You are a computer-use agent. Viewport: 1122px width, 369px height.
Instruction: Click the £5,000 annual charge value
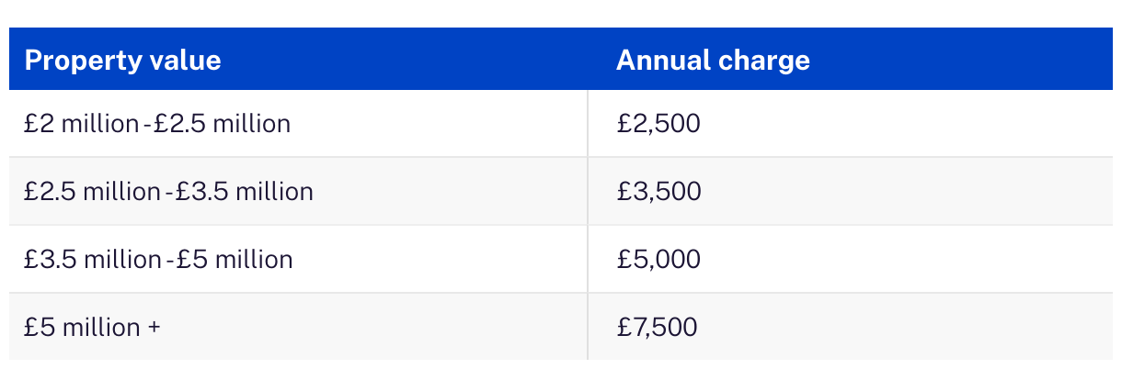(x=658, y=259)
